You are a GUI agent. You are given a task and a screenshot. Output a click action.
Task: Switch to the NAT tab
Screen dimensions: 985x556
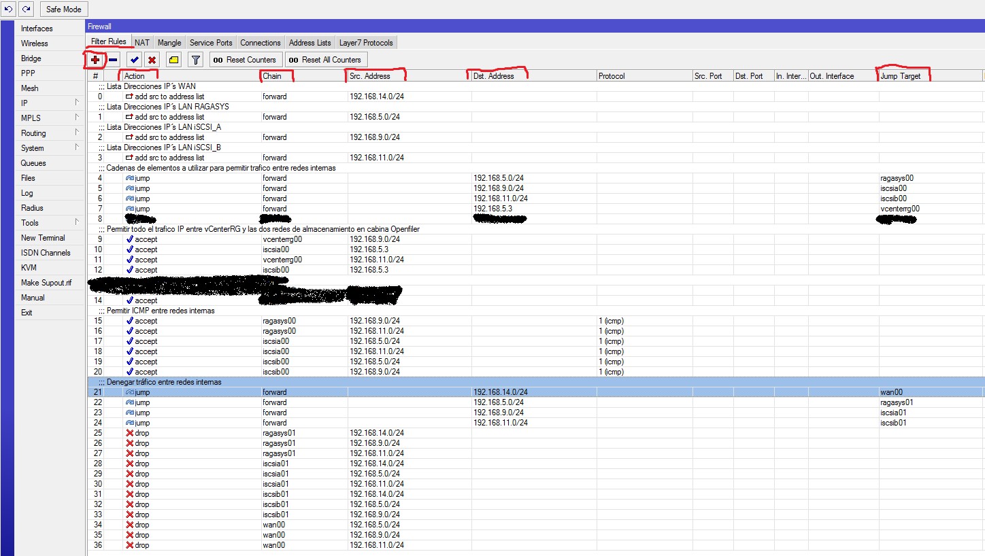141,43
